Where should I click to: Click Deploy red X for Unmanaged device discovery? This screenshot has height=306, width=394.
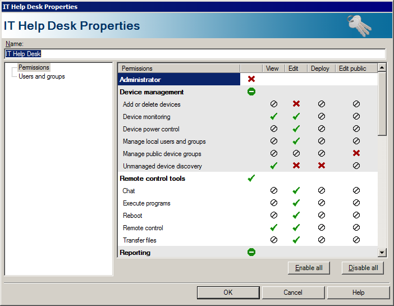[x=321, y=166]
